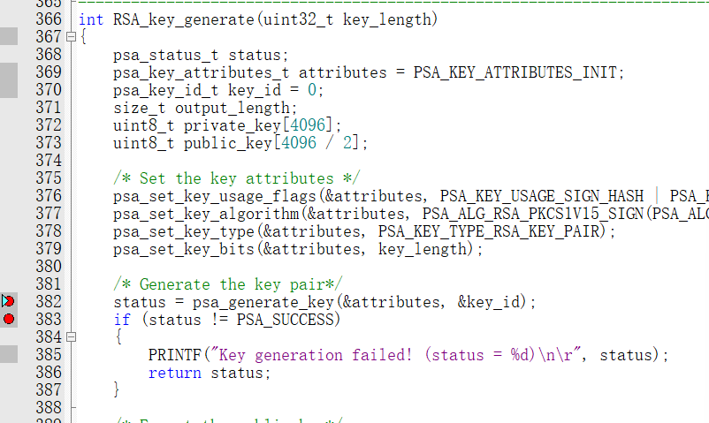The width and height of the screenshot is (709, 423).
Task: Click 'psa_status_t status;' on line 368
Action: tap(201, 55)
